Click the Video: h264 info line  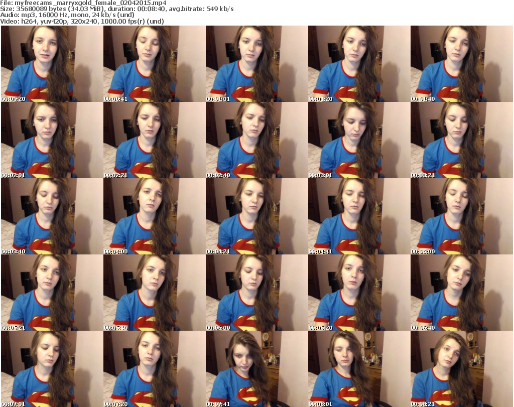(82, 21)
